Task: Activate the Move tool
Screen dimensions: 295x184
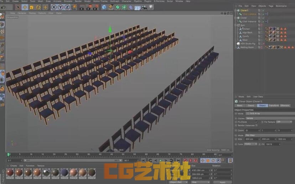Action: 25,7
